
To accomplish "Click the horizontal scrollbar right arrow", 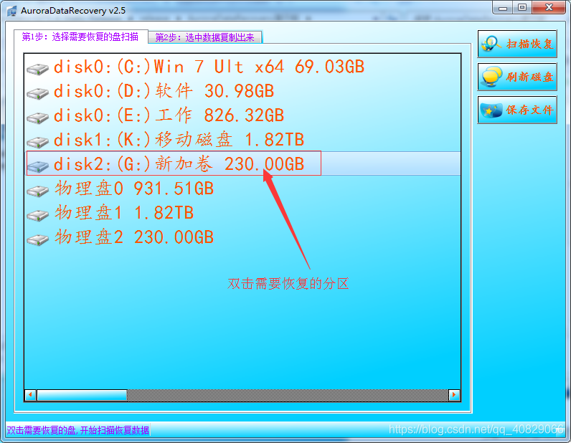I will [x=454, y=395].
